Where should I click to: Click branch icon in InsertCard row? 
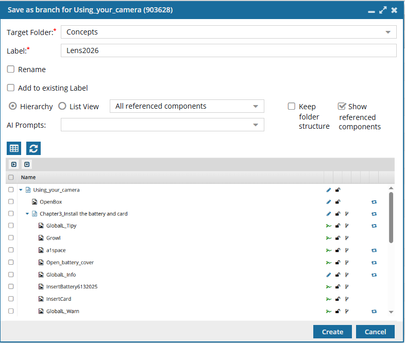click(347, 299)
